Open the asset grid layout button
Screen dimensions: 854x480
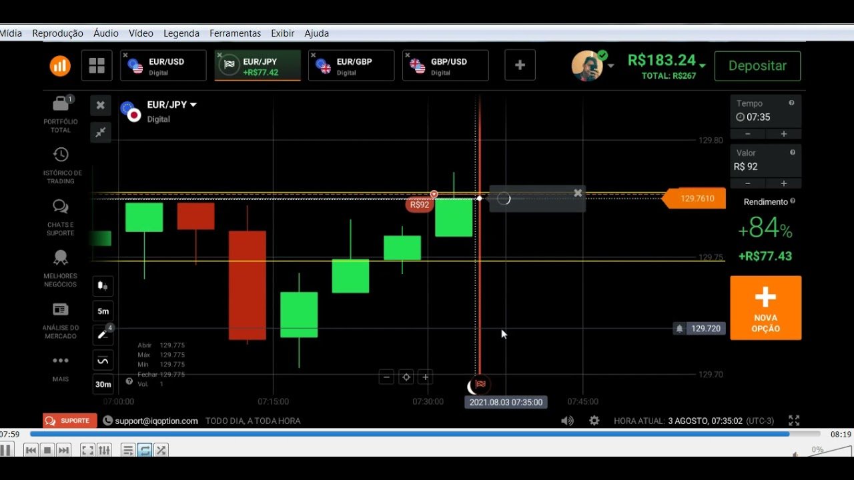coord(97,65)
